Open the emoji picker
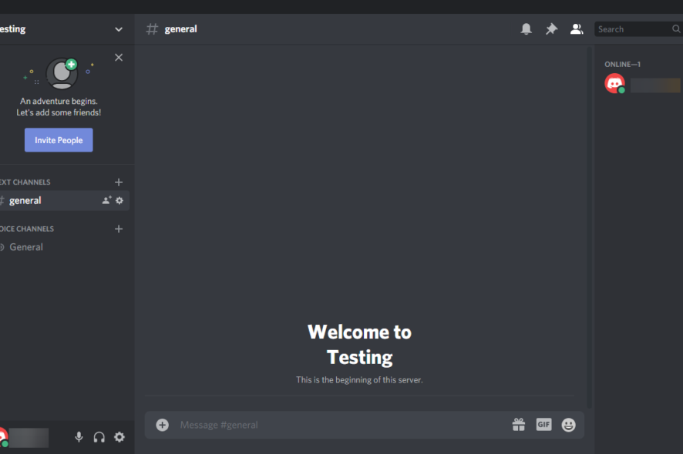 tap(568, 425)
